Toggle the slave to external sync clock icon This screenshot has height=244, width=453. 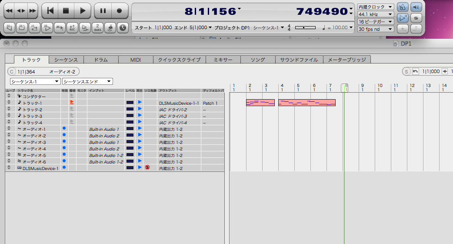(123, 28)
